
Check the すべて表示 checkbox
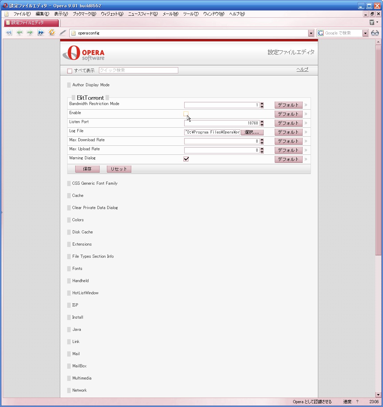(x=70, y=71)
